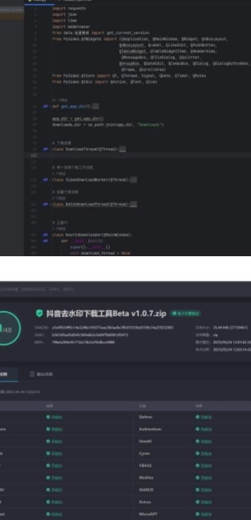Click the Authentium engine name cell
This screenshot has height=520, width=251.
150,429
